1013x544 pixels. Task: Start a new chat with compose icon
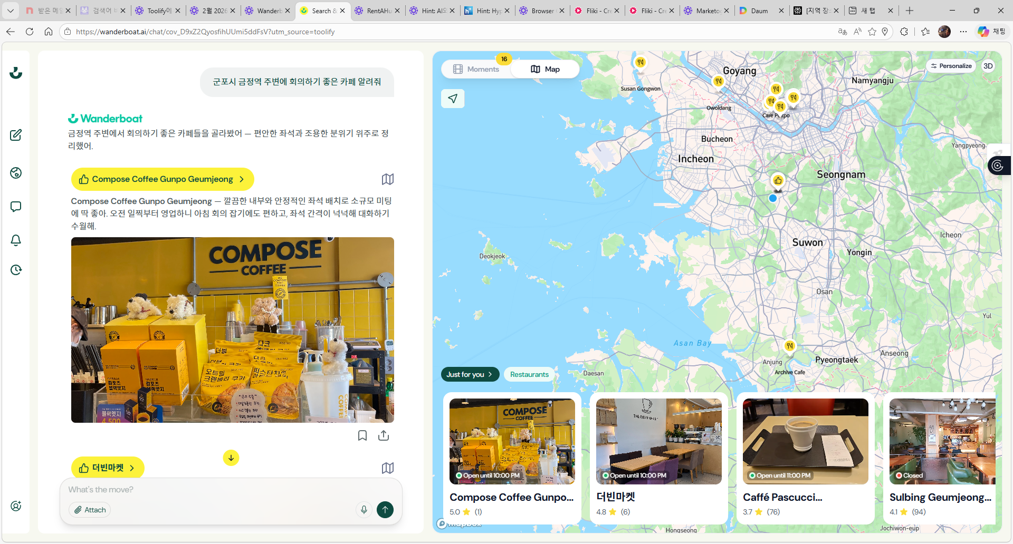pyautogui.click(x=16, y=135)
